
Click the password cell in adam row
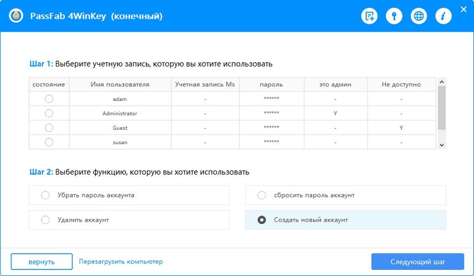272,99
